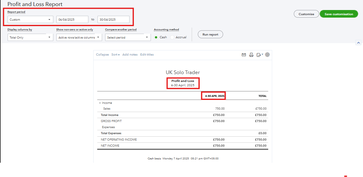Collapse the report options header chevron
The image size is (363, 177).
pyautogui.click(x=358, y=43)
